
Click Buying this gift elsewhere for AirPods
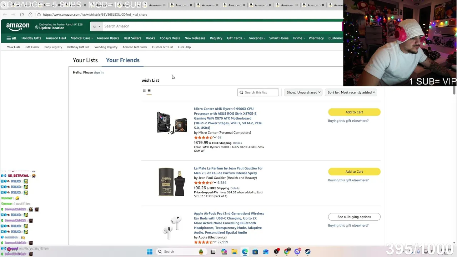coord(348,226)
